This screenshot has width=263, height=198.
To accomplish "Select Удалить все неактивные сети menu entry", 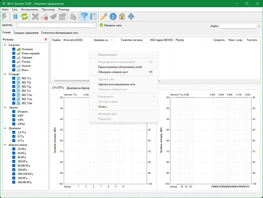I will [x=124, y=85].
